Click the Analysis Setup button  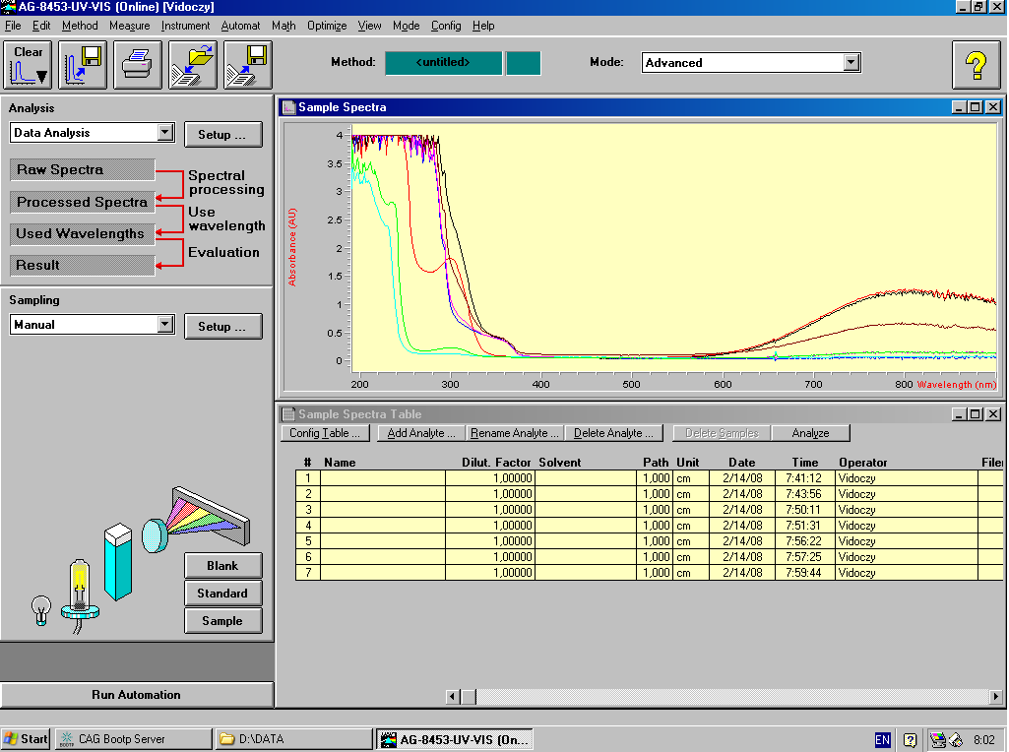[x=222, y=135]
